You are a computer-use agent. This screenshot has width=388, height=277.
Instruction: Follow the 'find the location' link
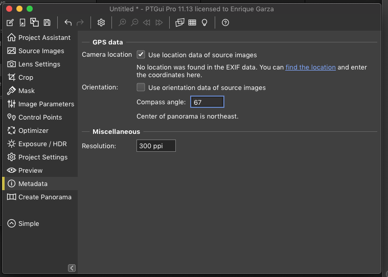(310, 67)
